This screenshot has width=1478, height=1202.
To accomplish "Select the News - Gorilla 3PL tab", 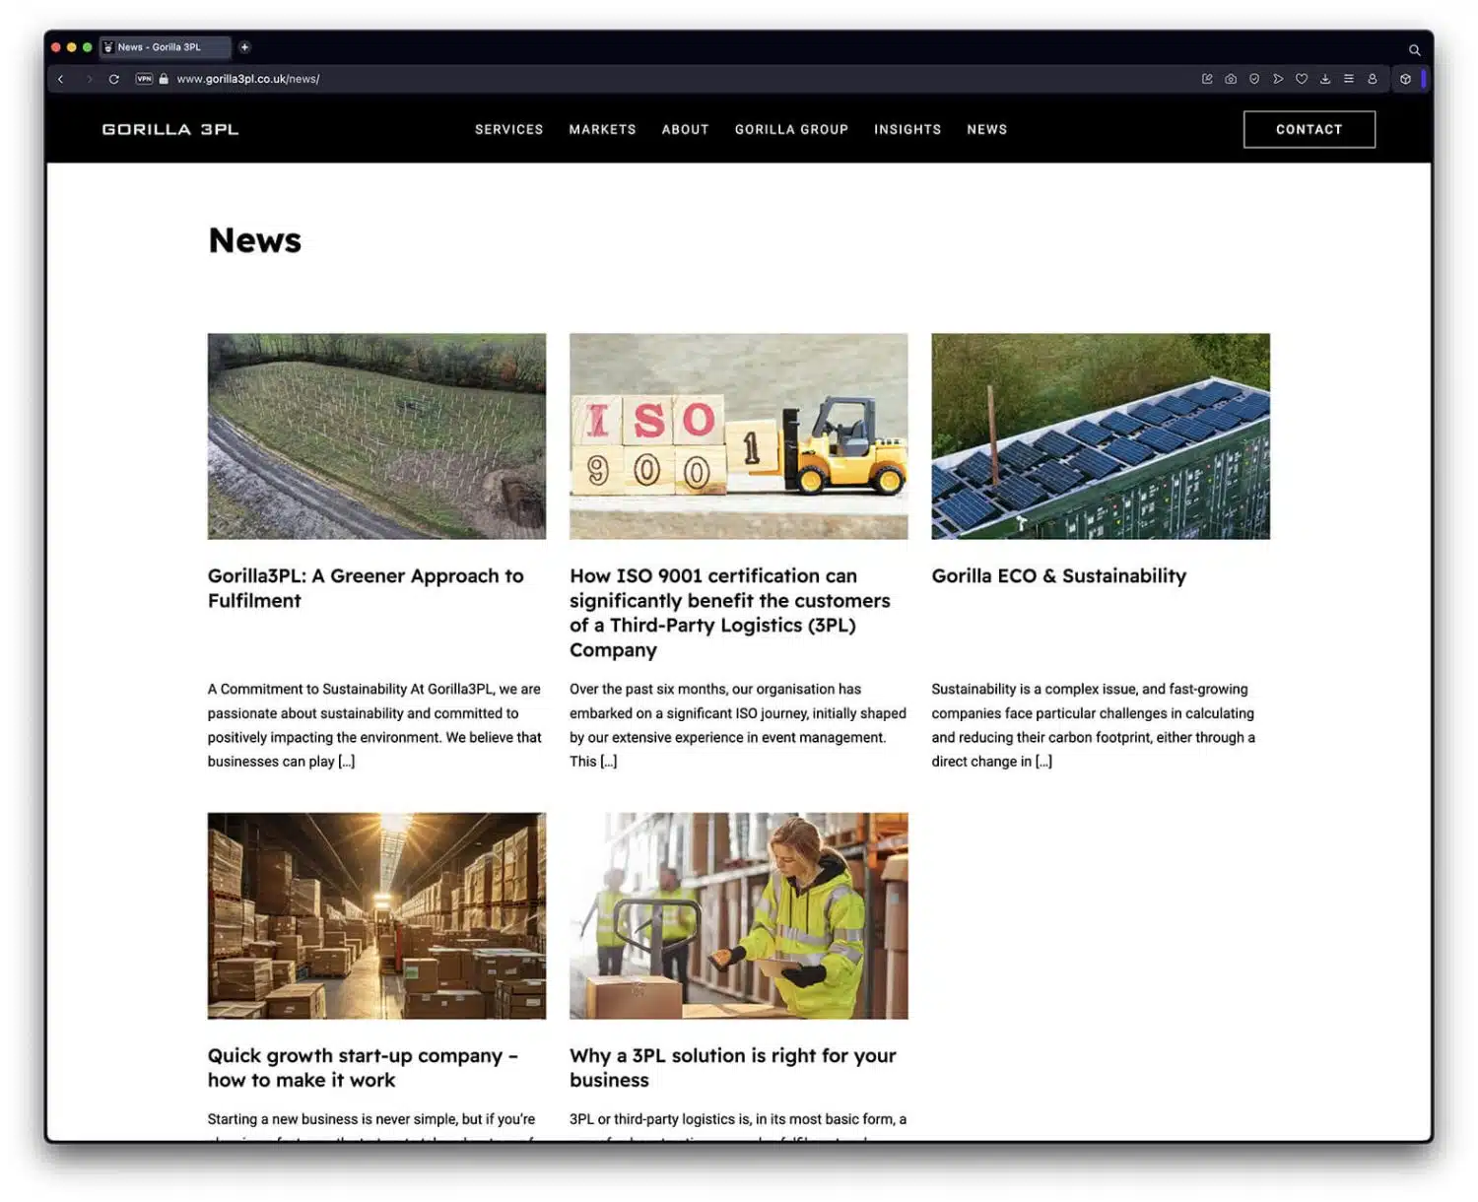I will [165, 46].
